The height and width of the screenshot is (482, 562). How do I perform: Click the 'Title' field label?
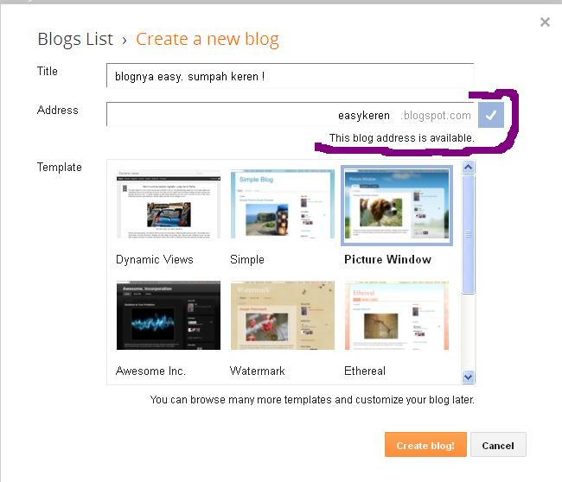pyautogui.click(x=48, y=71)
